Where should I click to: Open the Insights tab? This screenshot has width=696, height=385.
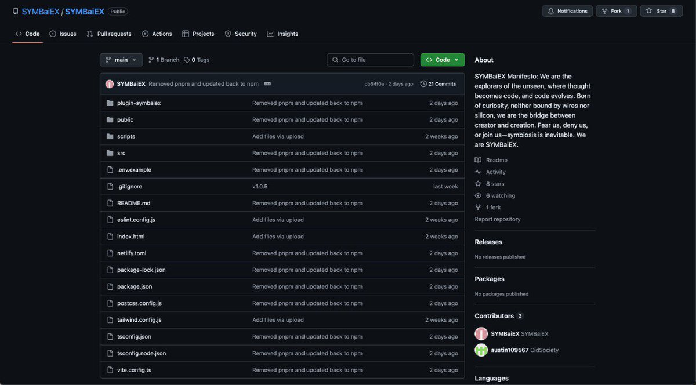[282, 34]
